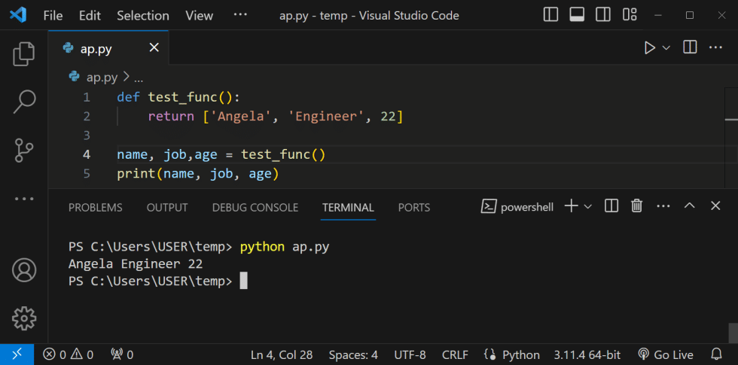Click the powershell terminal label
This screenshot has width=738, height=365.
tap(518, 206)
